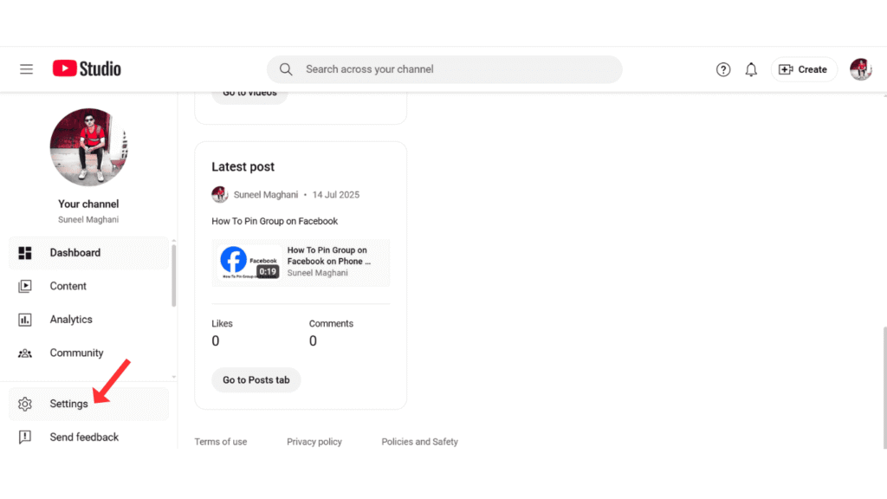The width and height of the screenshot is (887, 499).
Task: Click the Go to Posts tab button
Action: click(x=256, y=379)
